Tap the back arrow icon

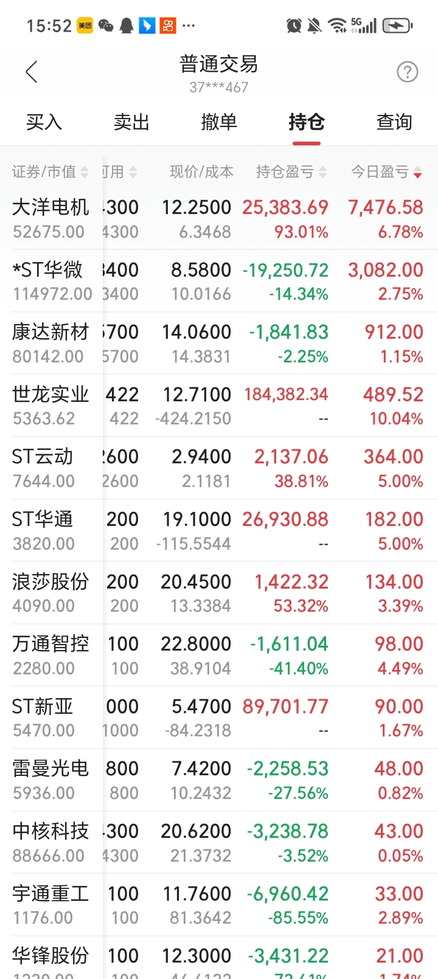(x=32, y=72)
